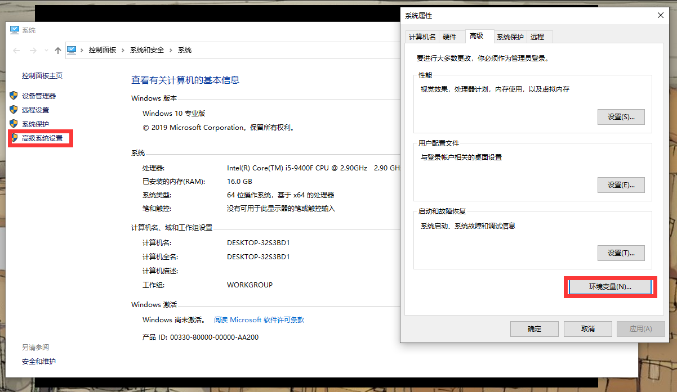677x392 pixels.
Task: Click 系统和安全 breadcrumb
Action: click(147, 50)
